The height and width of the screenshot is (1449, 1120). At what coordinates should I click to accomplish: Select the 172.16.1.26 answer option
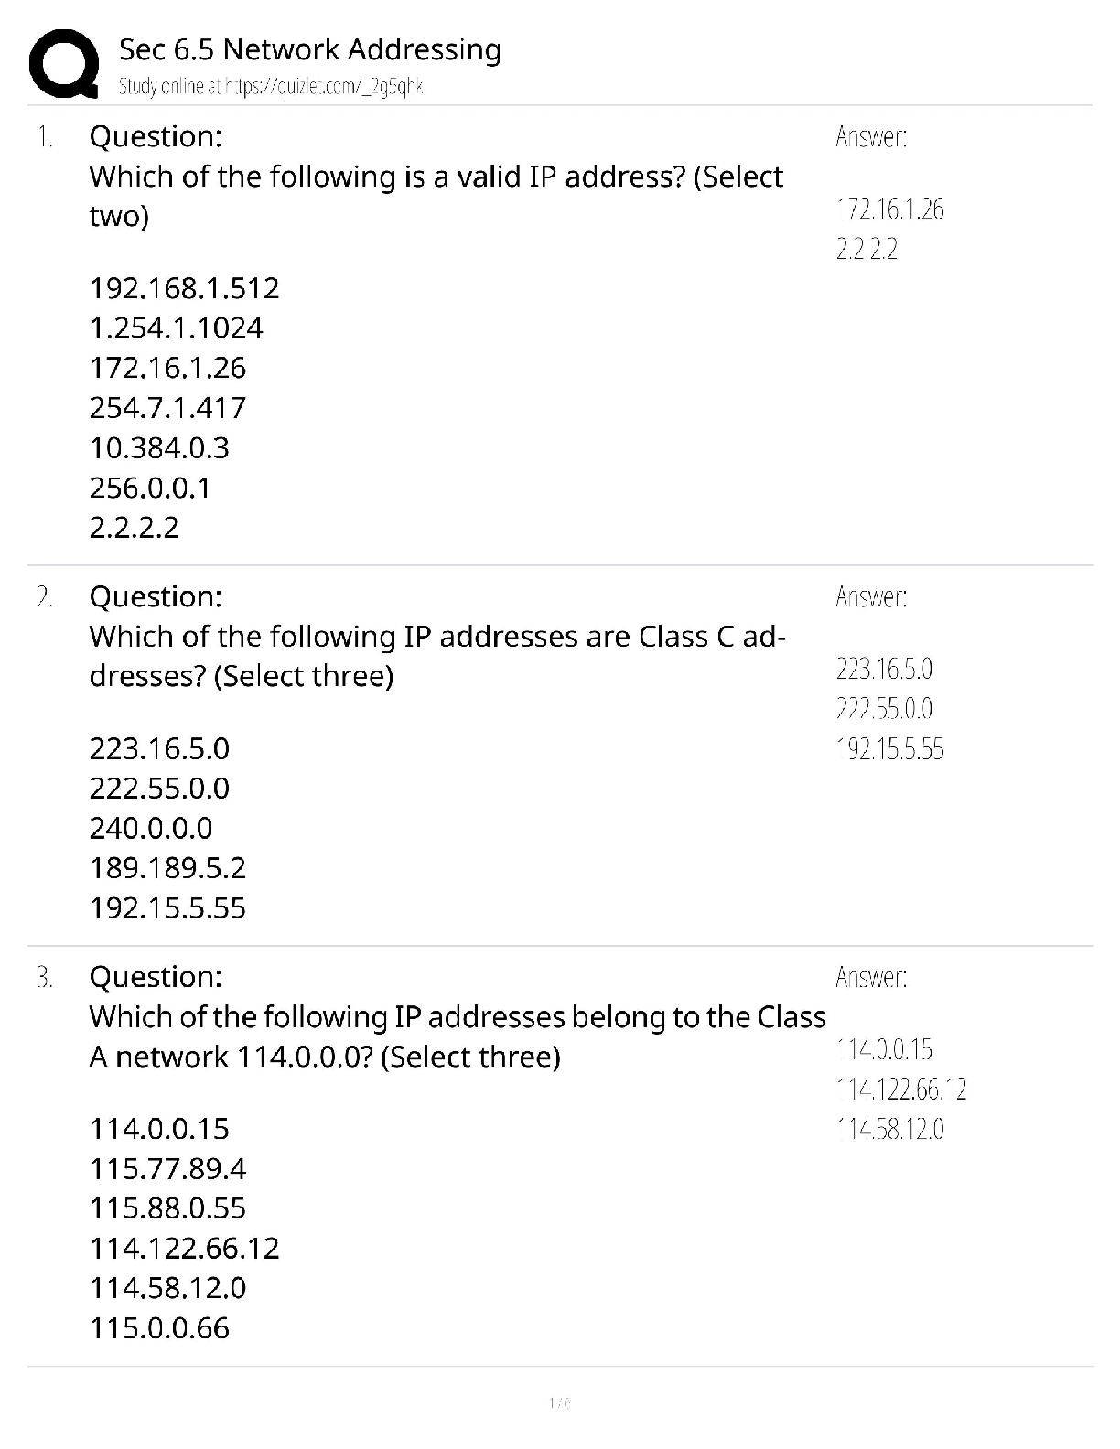tap(167, 368)
